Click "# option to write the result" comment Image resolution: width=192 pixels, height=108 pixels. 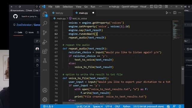click(x=92, y=74)
